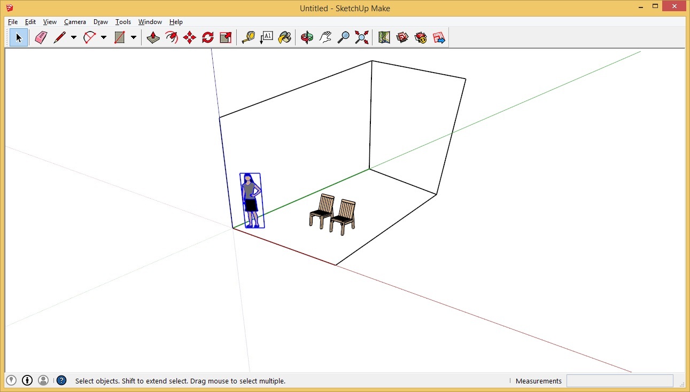
Task: Select the Rectangle shape tool
Action: pyautogui.click(x=119, y=37)
